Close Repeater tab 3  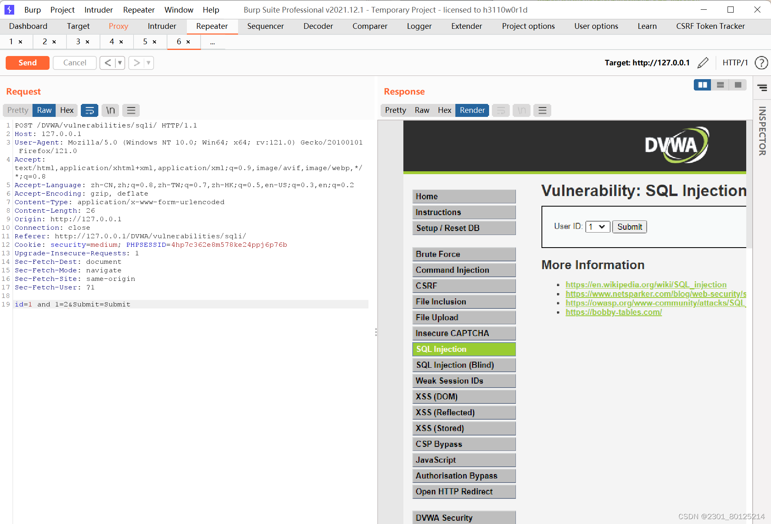coord(87,42)
